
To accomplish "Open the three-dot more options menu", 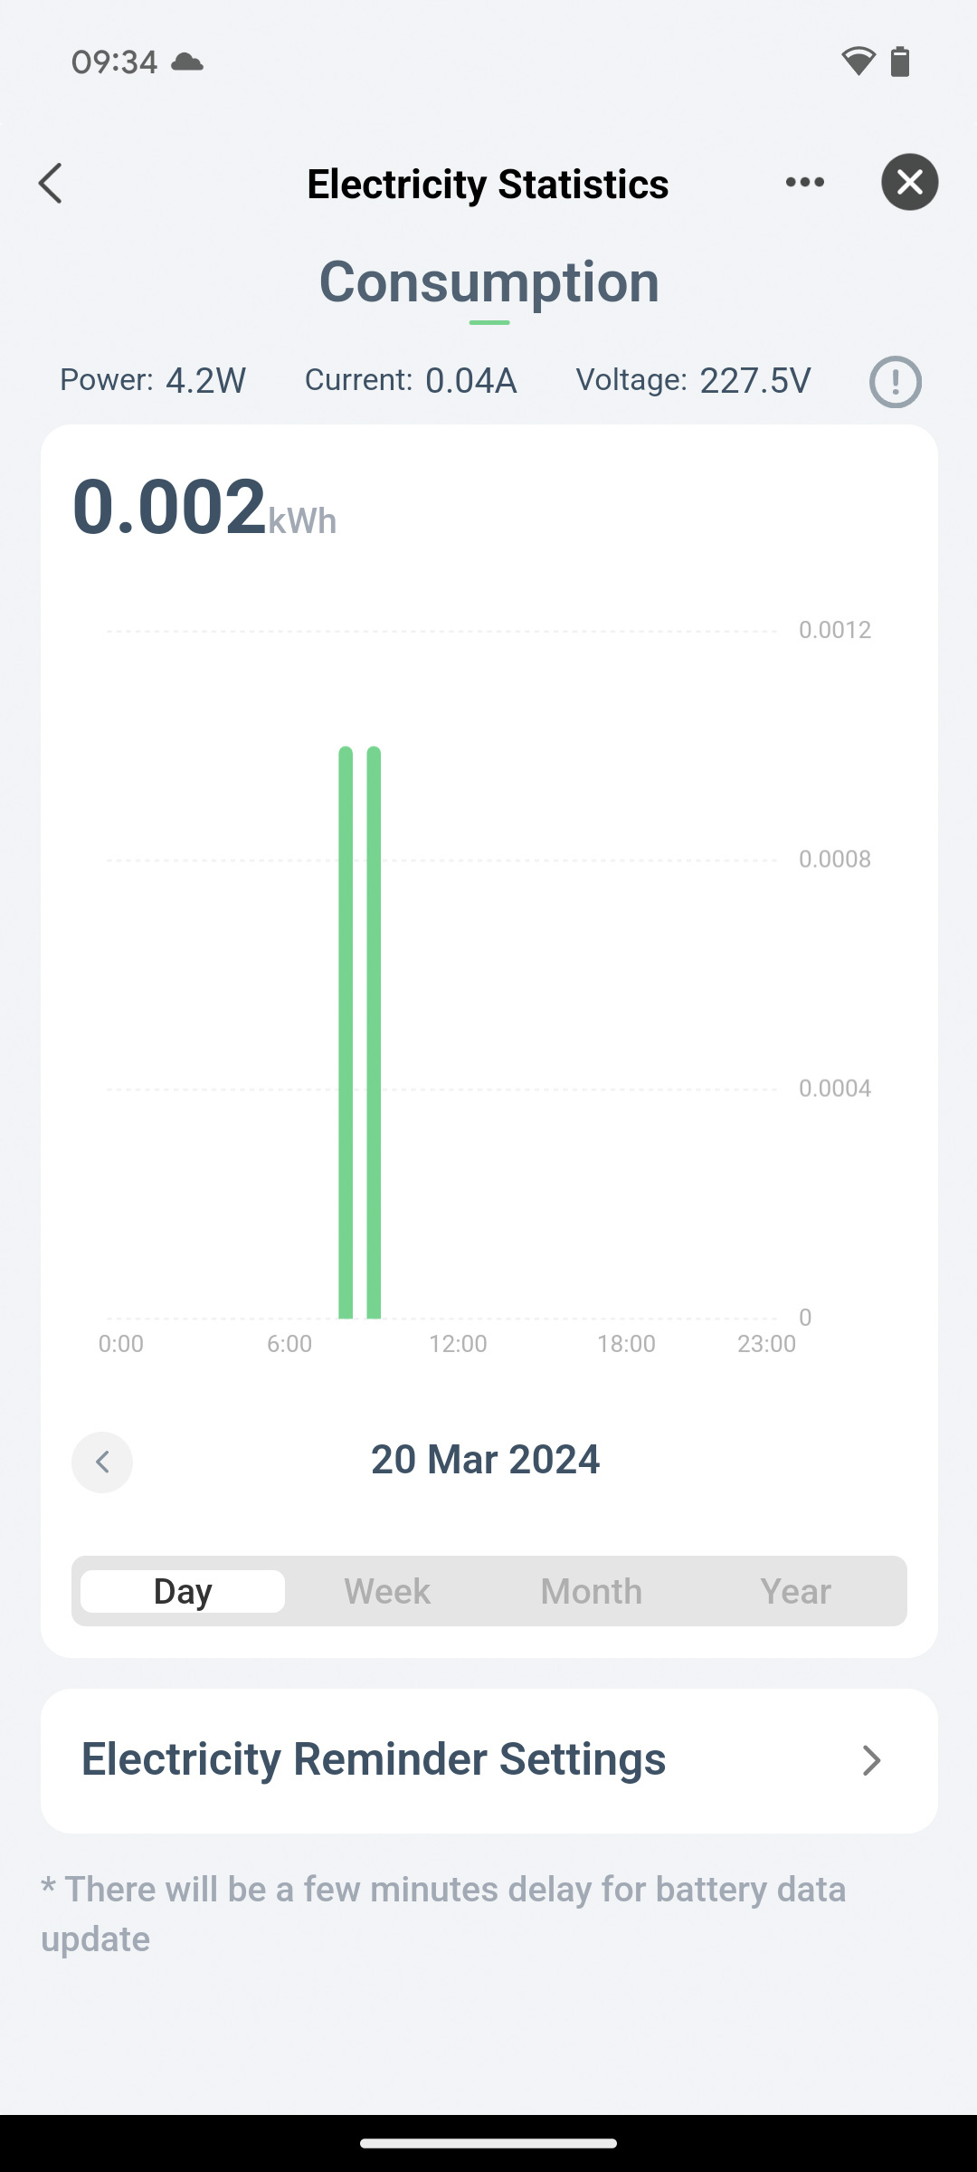I will (x=804, y=183).
